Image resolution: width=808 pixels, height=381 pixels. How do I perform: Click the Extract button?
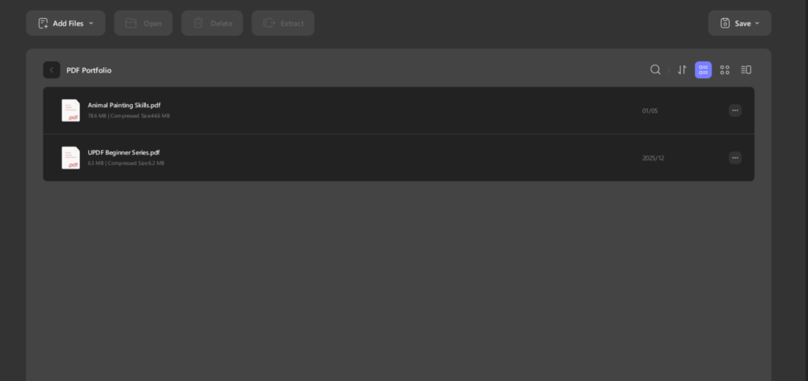point(283,23)
